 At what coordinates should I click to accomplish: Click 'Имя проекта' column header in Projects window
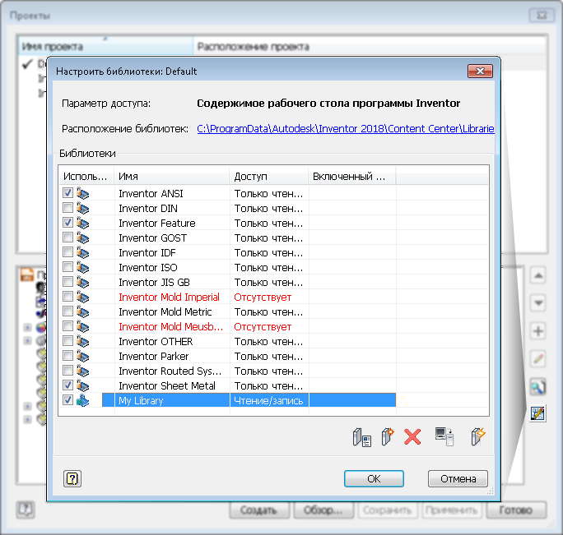(x=105, y=46)
